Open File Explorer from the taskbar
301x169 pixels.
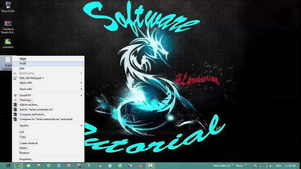pos(29,166)
